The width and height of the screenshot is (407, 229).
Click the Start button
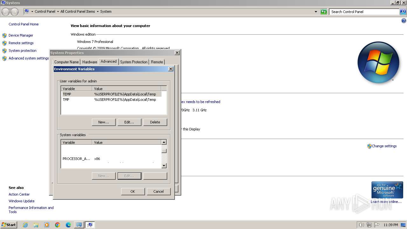pos(9,225)
